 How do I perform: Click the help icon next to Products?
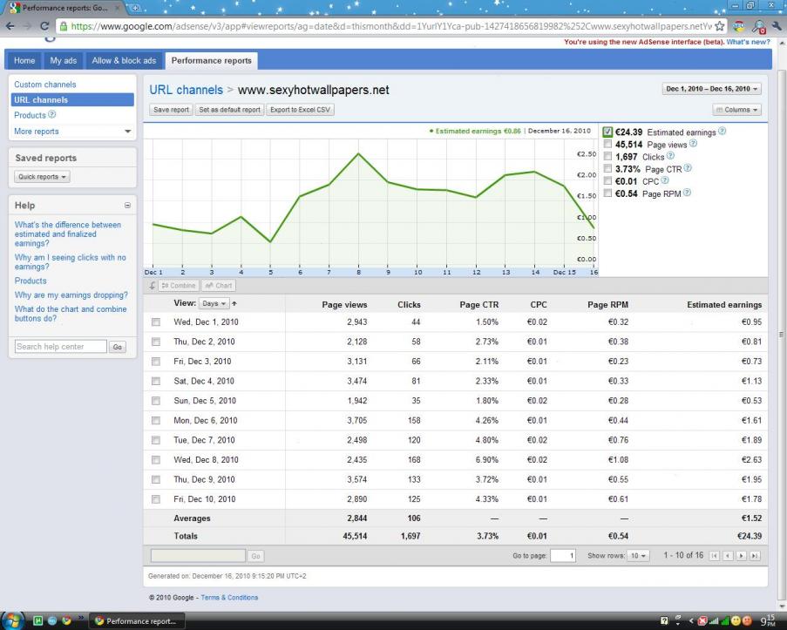click(x=53, y=115)
